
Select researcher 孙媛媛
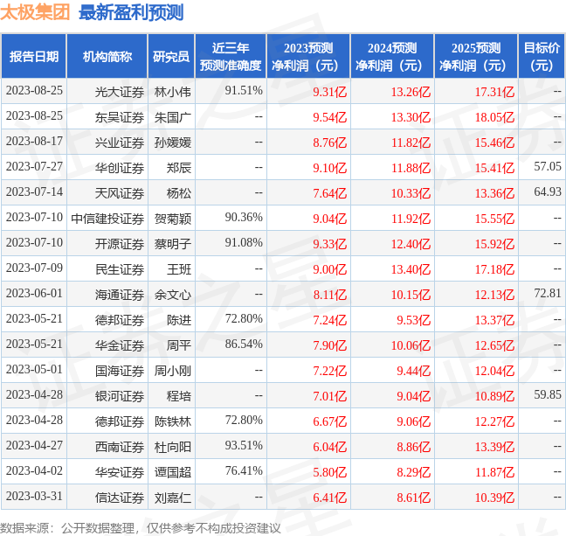click(x=173, y=143)
